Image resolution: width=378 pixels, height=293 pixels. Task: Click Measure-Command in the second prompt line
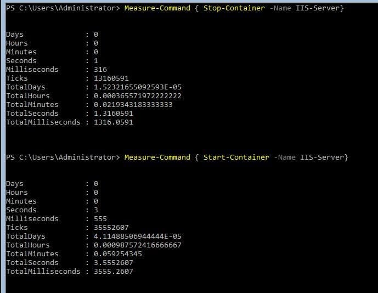point(157,157)
